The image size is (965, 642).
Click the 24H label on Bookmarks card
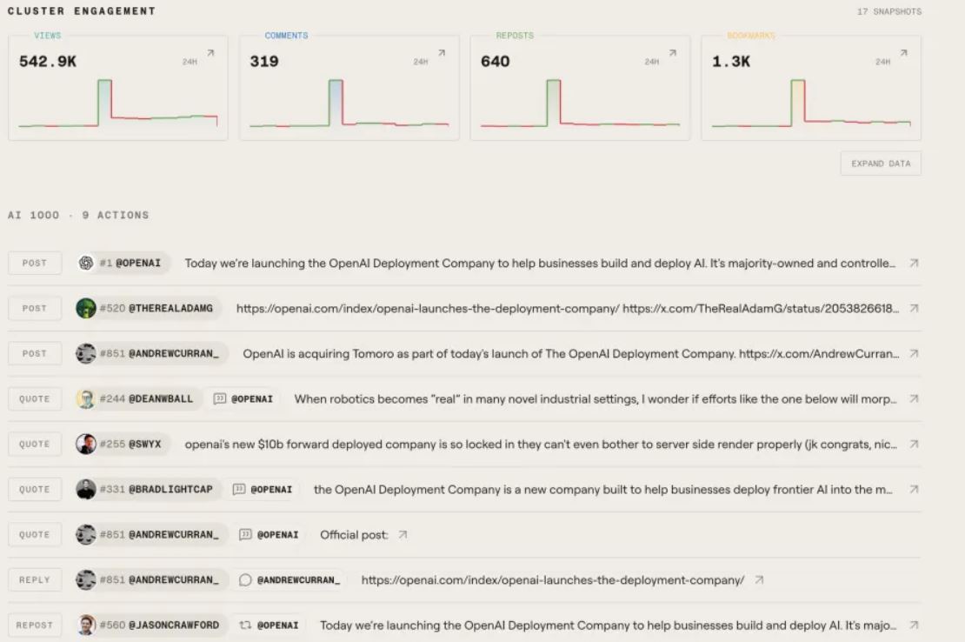[882, 62]
